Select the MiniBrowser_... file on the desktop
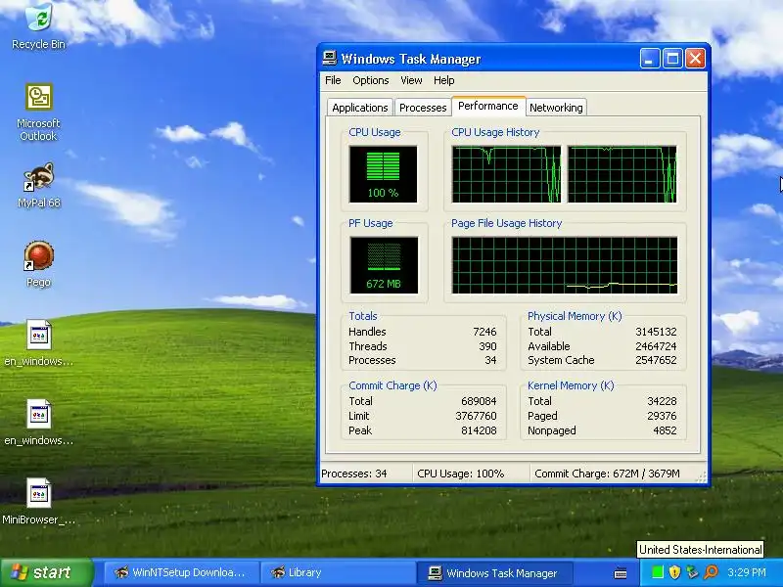783x587 pixels. click(38, 502)
